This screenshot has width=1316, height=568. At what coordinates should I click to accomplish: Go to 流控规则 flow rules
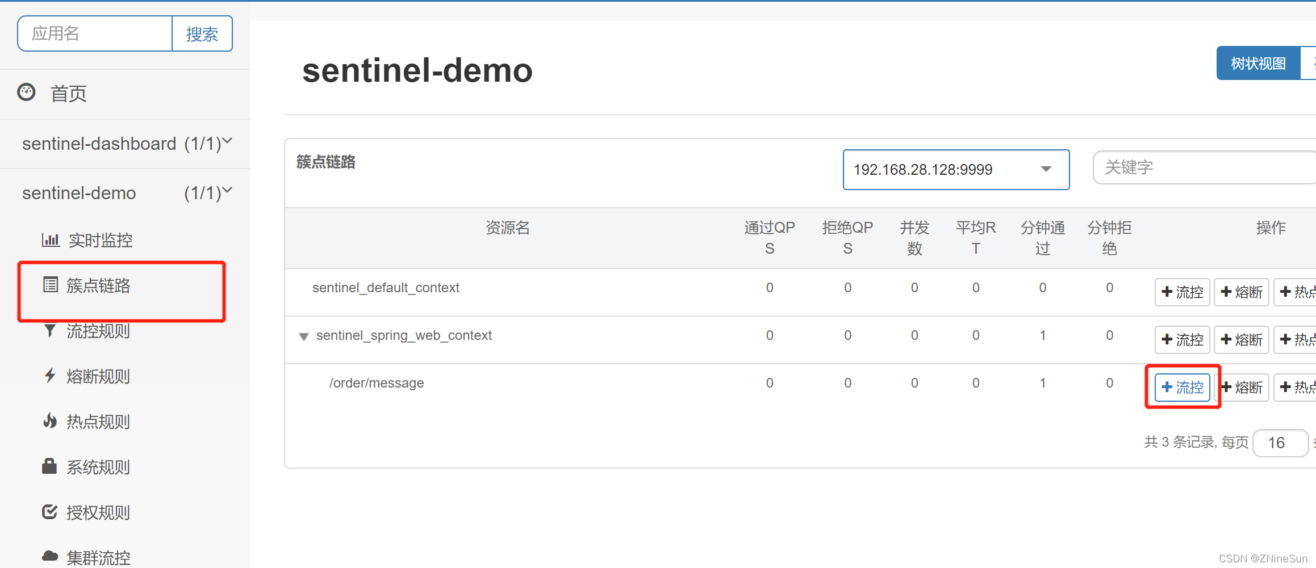pos(98,331)
